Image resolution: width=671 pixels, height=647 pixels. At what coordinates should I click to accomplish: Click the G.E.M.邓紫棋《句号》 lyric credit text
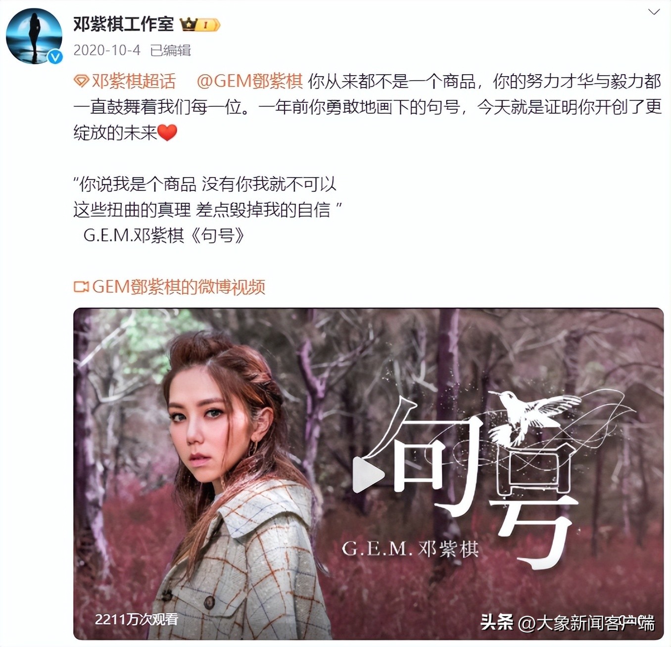click(x=164, y=235)
